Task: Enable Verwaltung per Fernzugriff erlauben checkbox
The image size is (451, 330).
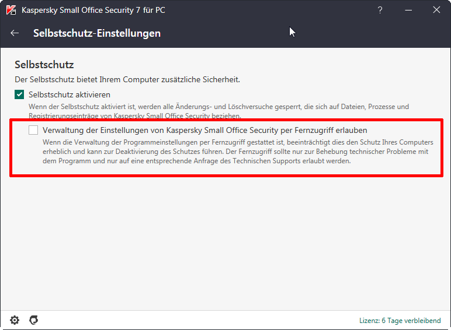Action: [x=33, y=130]
